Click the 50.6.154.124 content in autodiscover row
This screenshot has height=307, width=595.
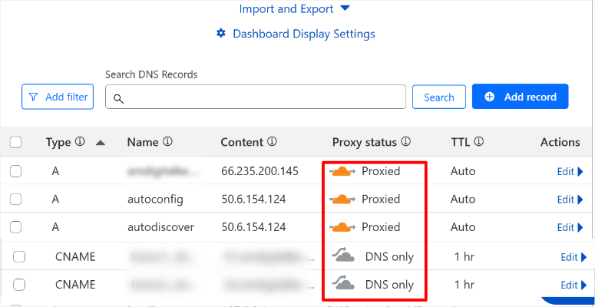(x=253, y=227)
